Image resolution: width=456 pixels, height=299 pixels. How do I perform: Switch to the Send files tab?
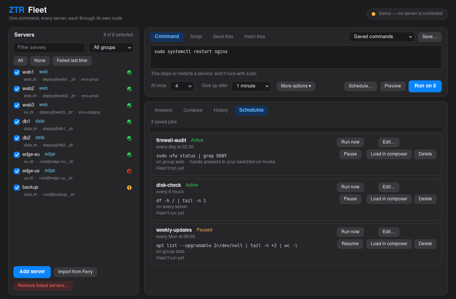click(223, 37)
